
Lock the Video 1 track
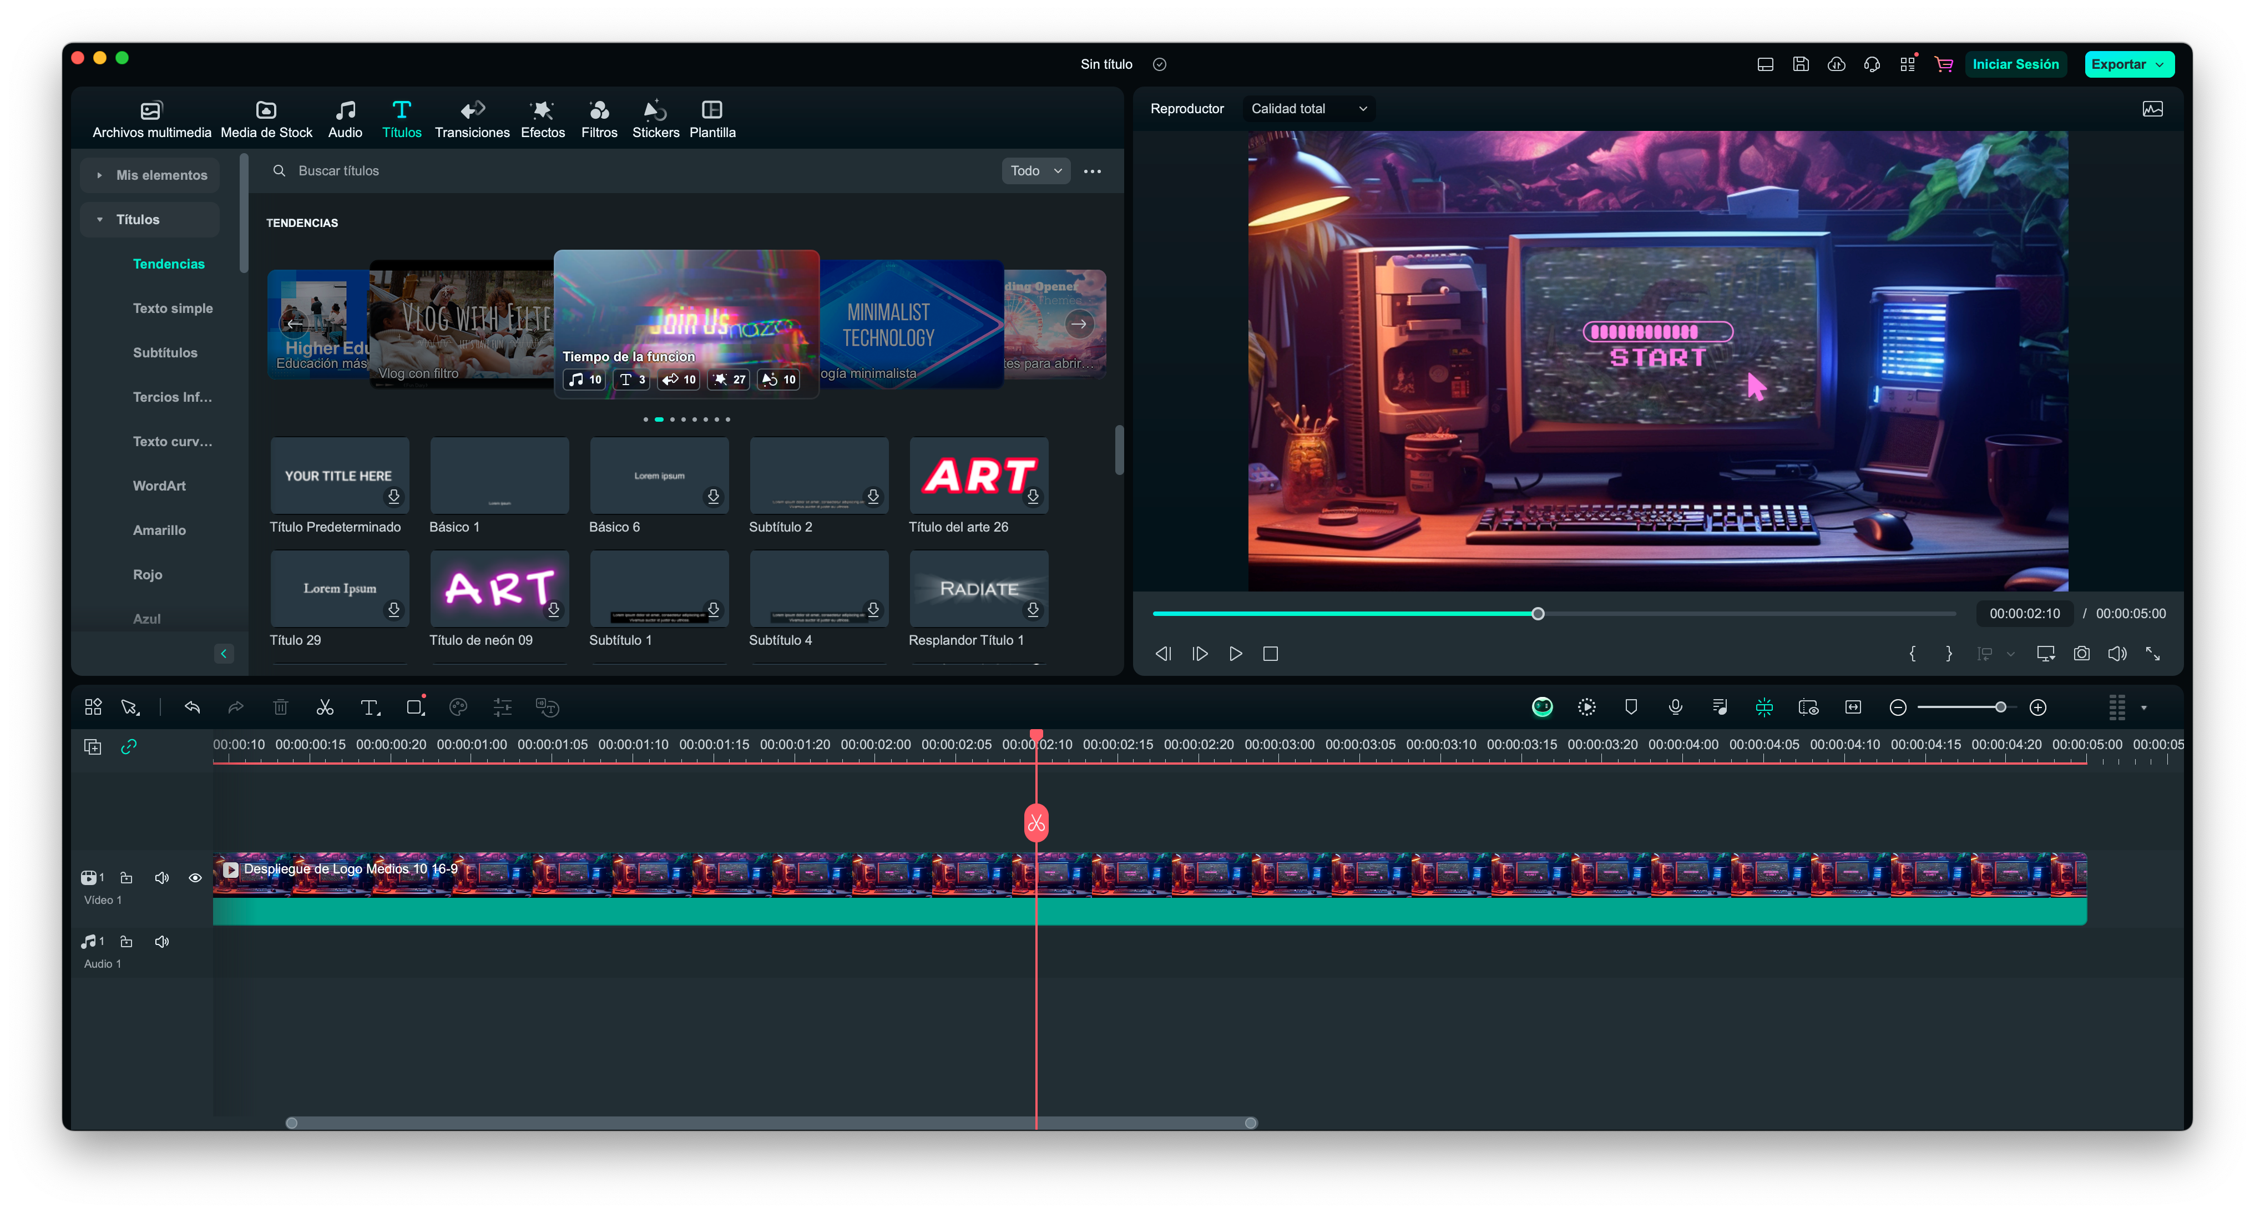tap(126, 877)
